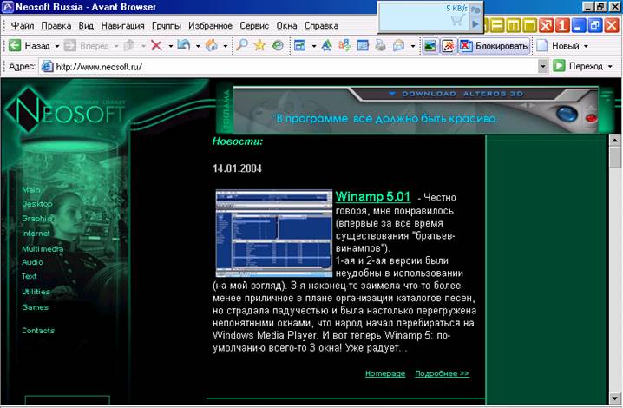Minimize the page with blue underscore icon
The width and height of the screenshot is (623, 408).
coord(579,25)
